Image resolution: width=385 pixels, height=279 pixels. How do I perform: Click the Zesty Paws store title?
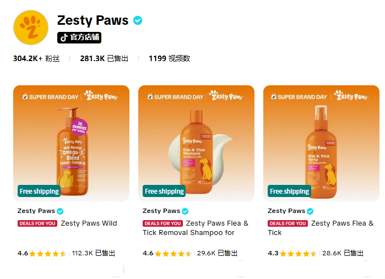click(93, 20)
